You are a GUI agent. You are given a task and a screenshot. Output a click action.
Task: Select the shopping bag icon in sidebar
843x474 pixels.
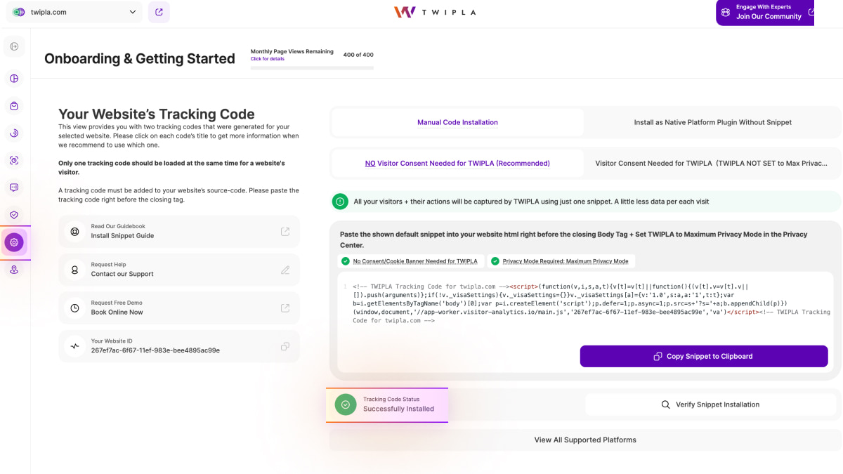coord(14,105)
